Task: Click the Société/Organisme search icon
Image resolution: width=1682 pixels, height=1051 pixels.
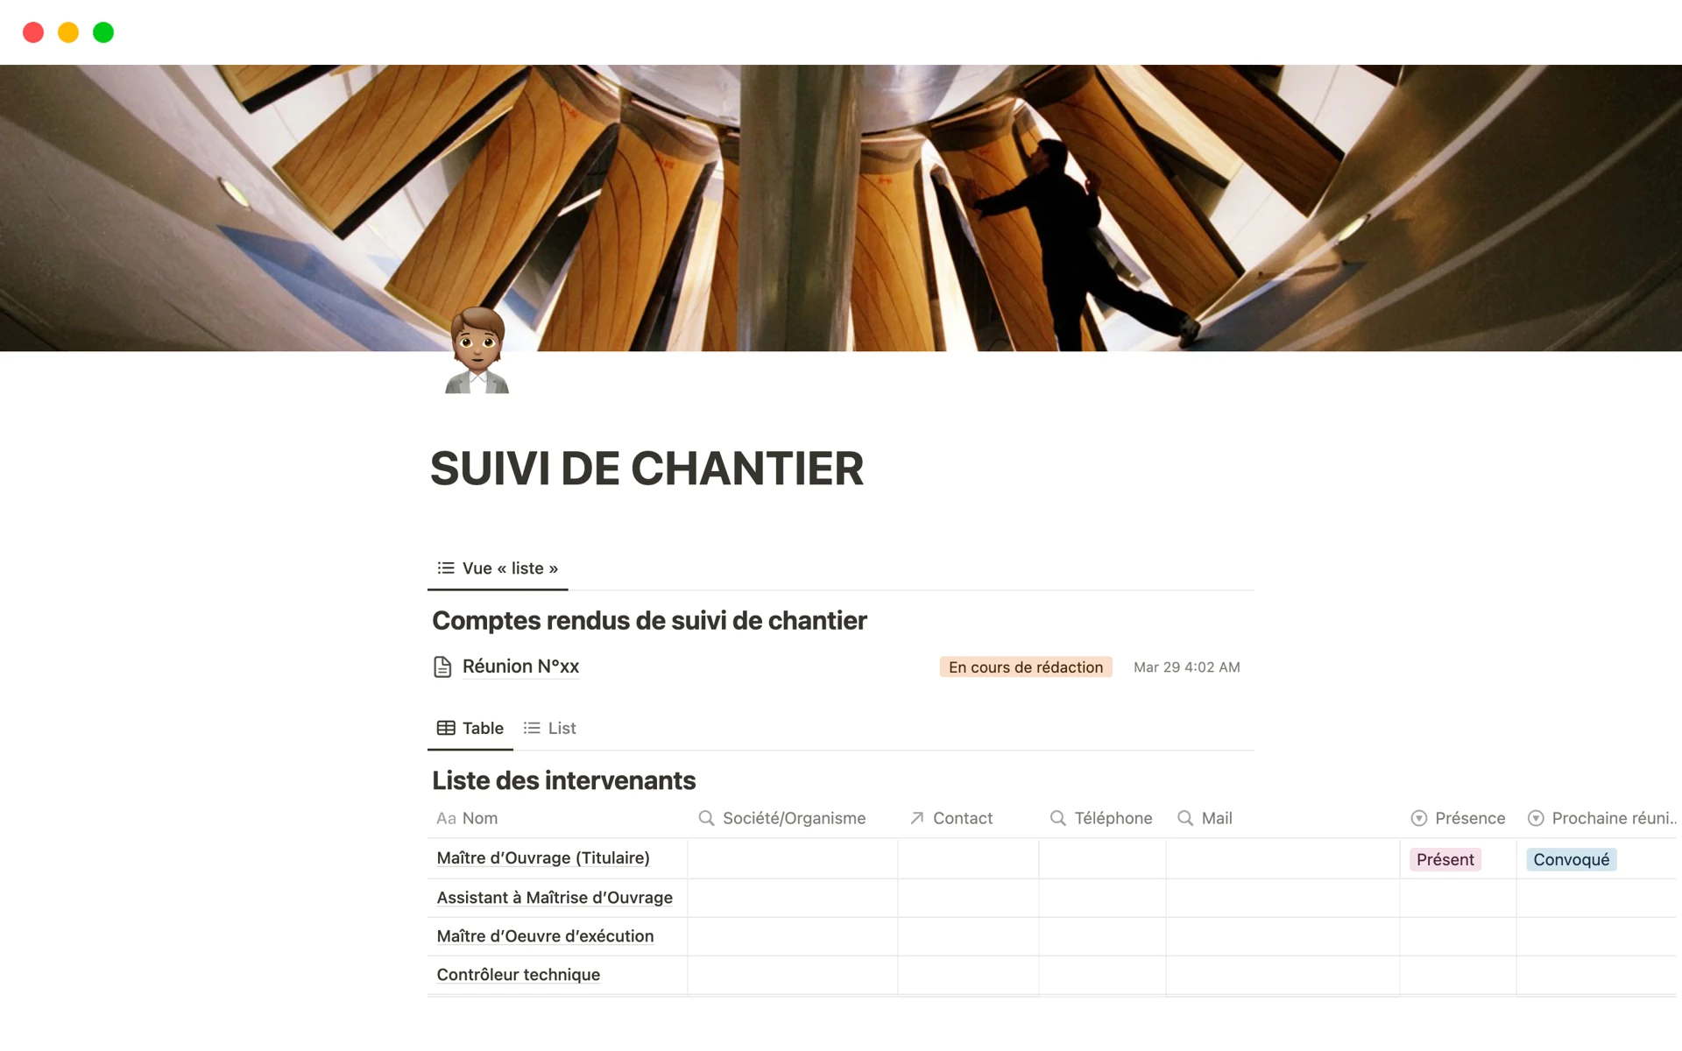Action: 701,819
